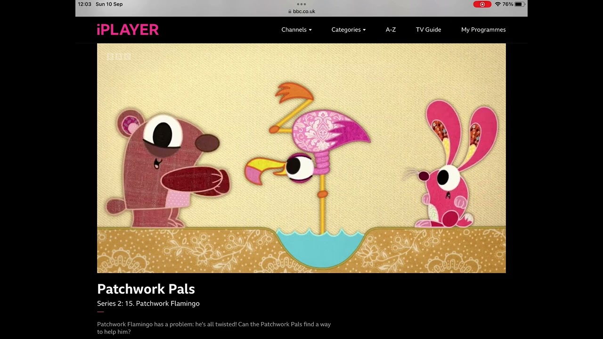The height and width of the screenshot is (339, 603).
Task: Select the episode description text
Action: [214, 328]
